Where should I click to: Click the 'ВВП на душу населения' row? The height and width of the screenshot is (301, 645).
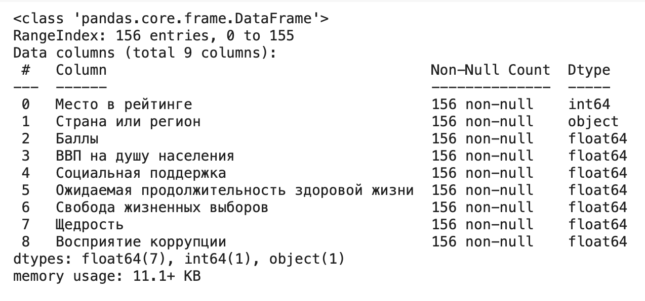click(x=145, y=156)
